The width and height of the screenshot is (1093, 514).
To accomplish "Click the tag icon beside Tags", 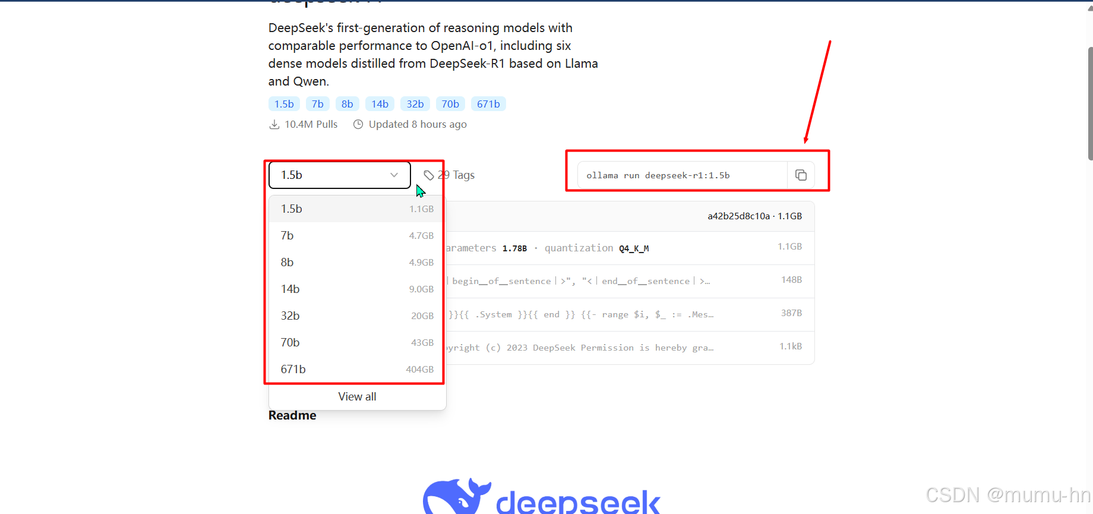I will point(429,175).
